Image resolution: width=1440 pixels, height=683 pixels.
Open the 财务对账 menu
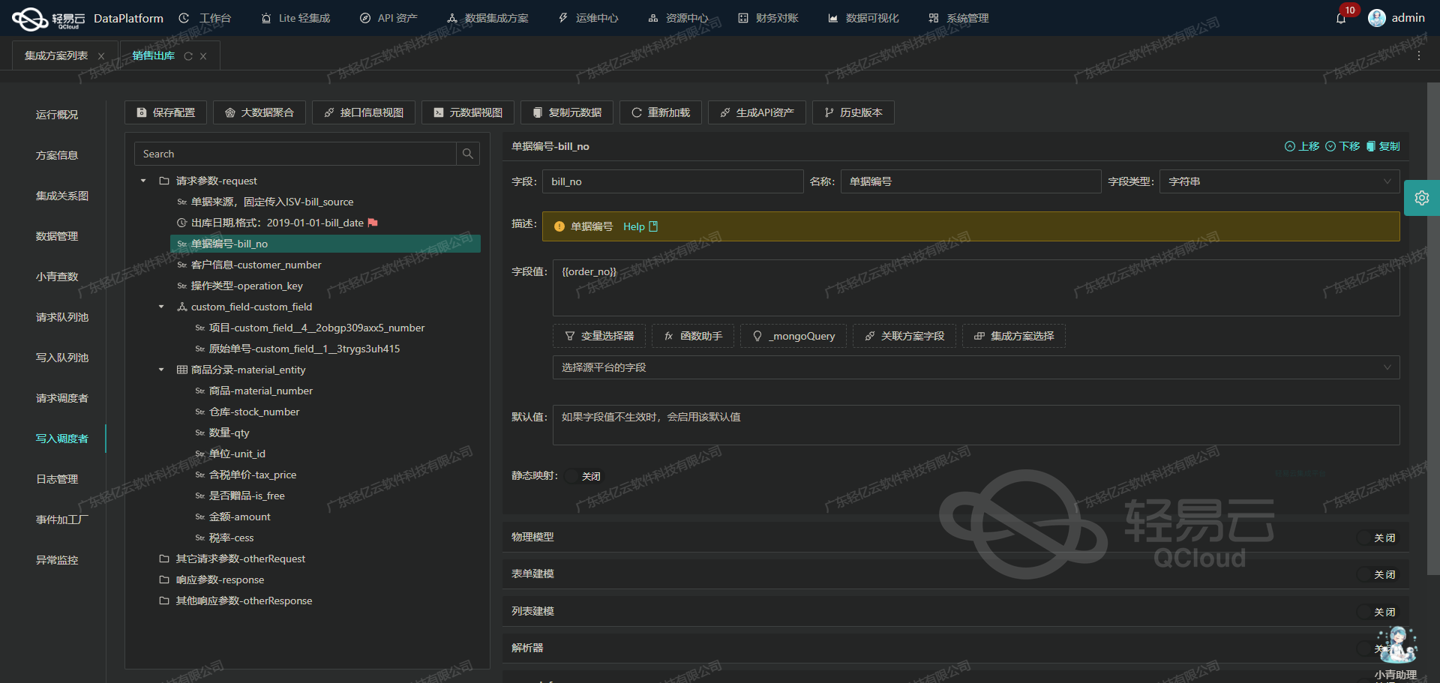(x=768, y=18)
